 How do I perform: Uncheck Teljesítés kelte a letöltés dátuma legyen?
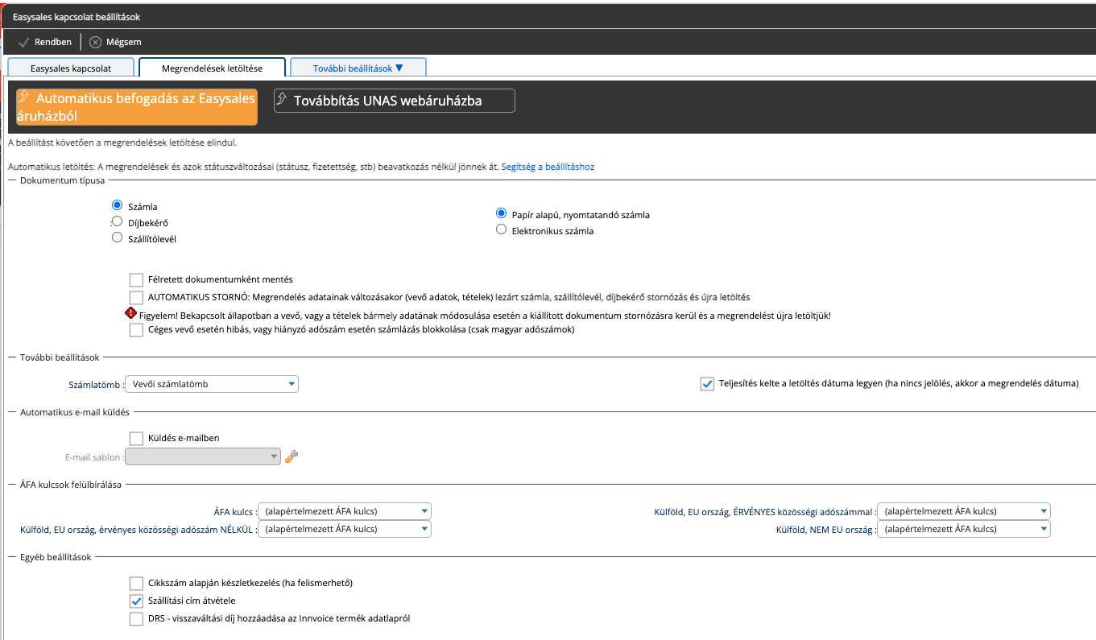pyautogui.click(x=707, y=384)
